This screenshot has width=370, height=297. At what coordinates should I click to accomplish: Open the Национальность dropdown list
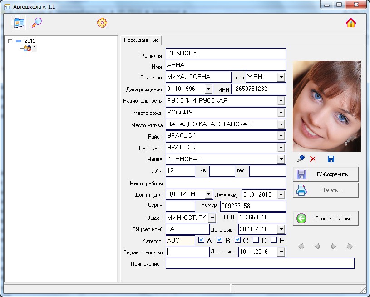(281, 101)
